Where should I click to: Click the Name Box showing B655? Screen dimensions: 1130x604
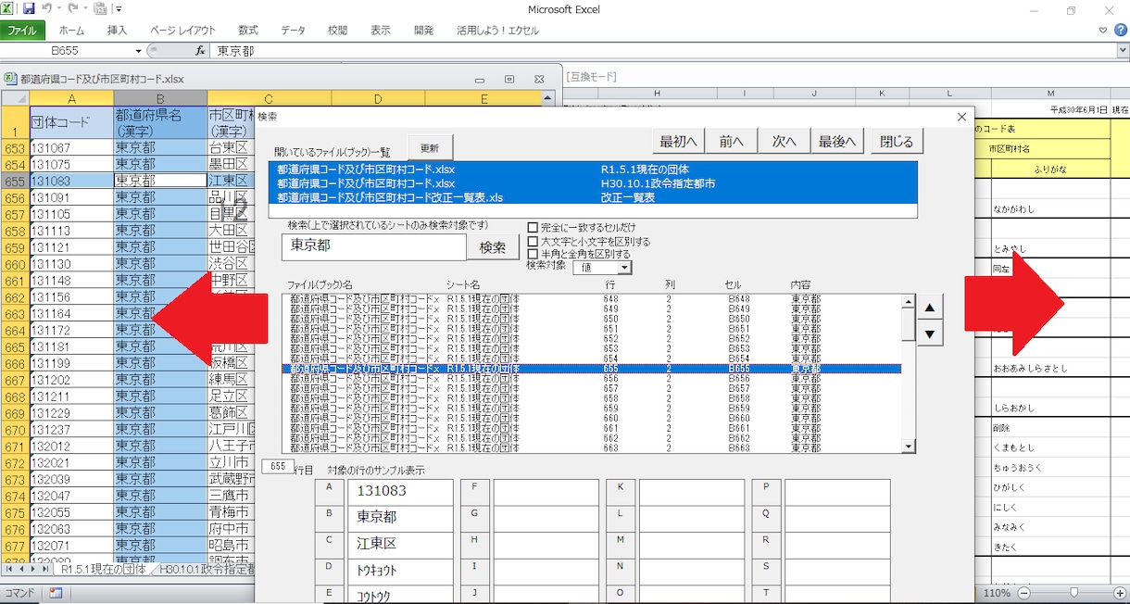[67, 51]
